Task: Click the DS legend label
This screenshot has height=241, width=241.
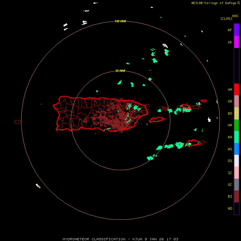Action: click(230, 161)
